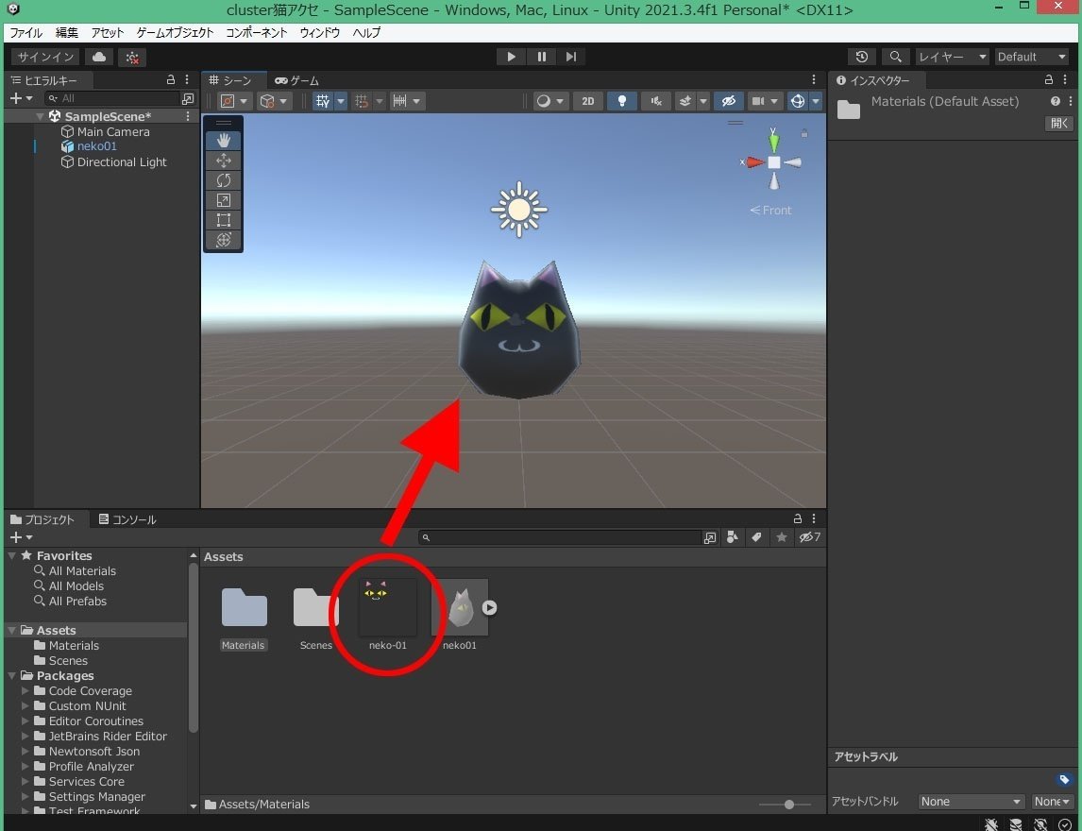Viewport: 1082px width, 831px height.
Task: Toggle scene visibility eye button
Action: (729, 101)
